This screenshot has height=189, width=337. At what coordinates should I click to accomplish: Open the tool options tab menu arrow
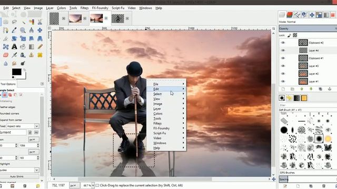click(x=42, y=84)
